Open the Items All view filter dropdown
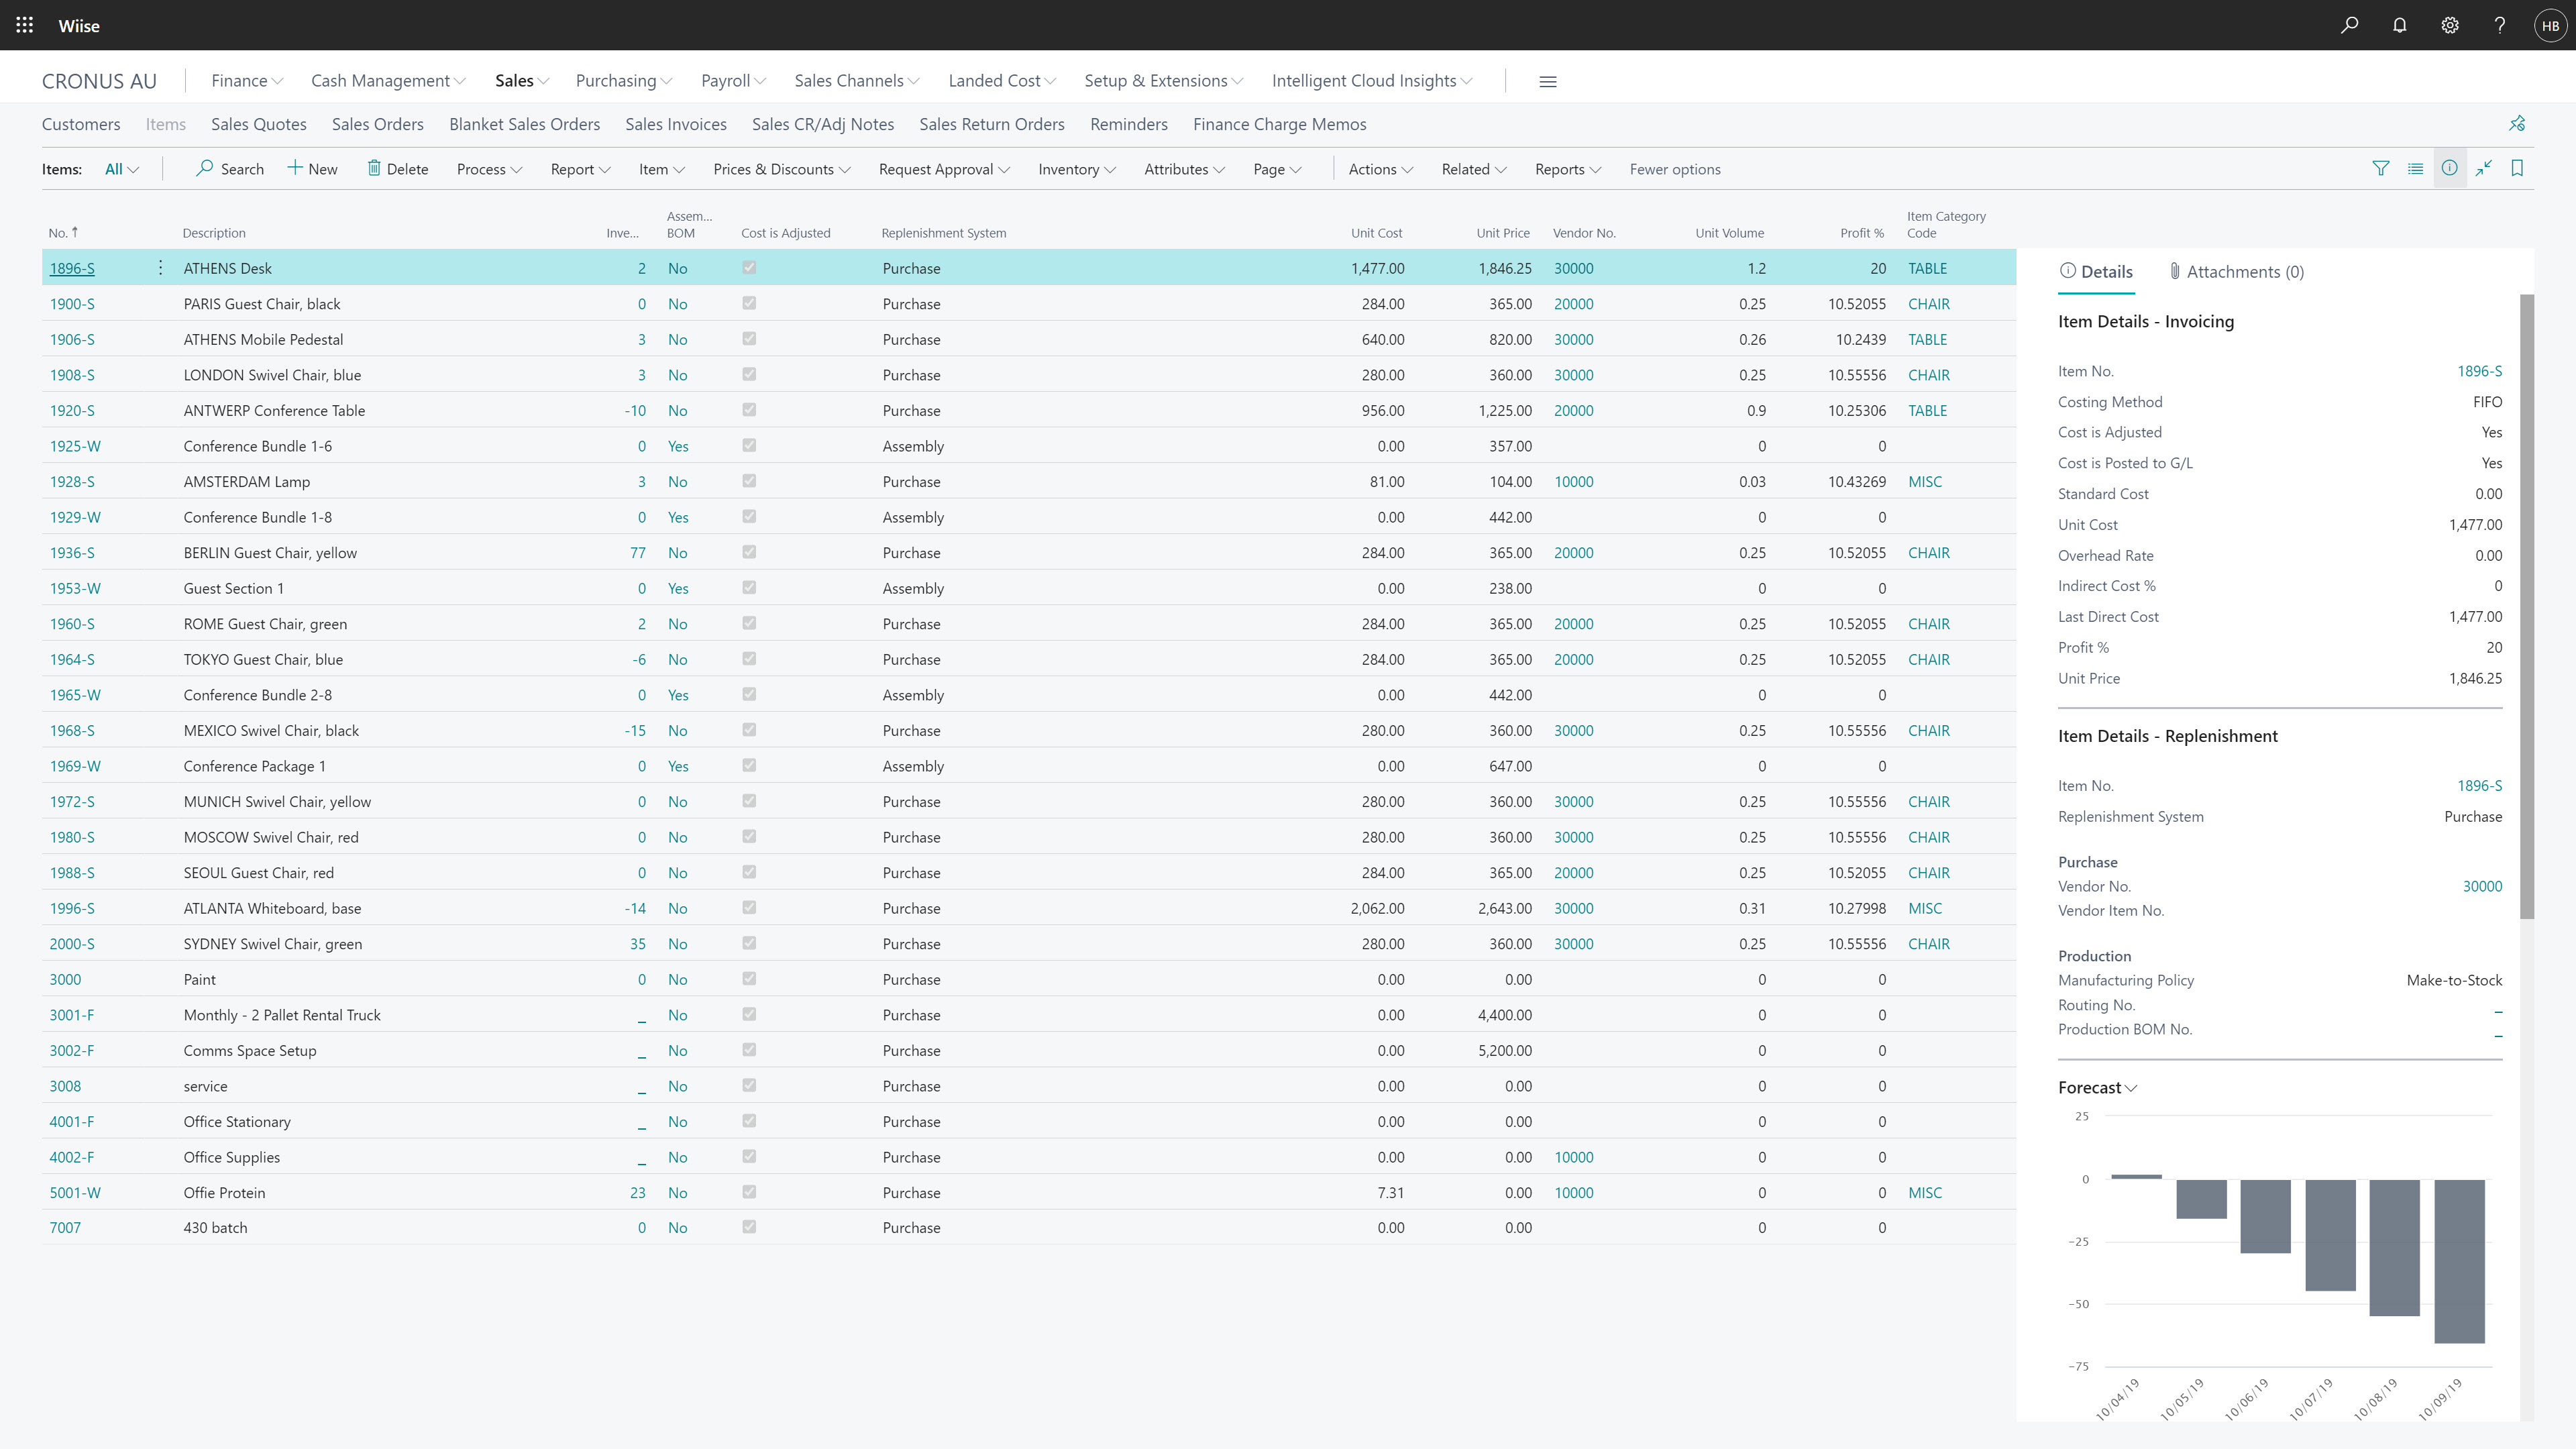2576x1449 pixels. point(122,169)
